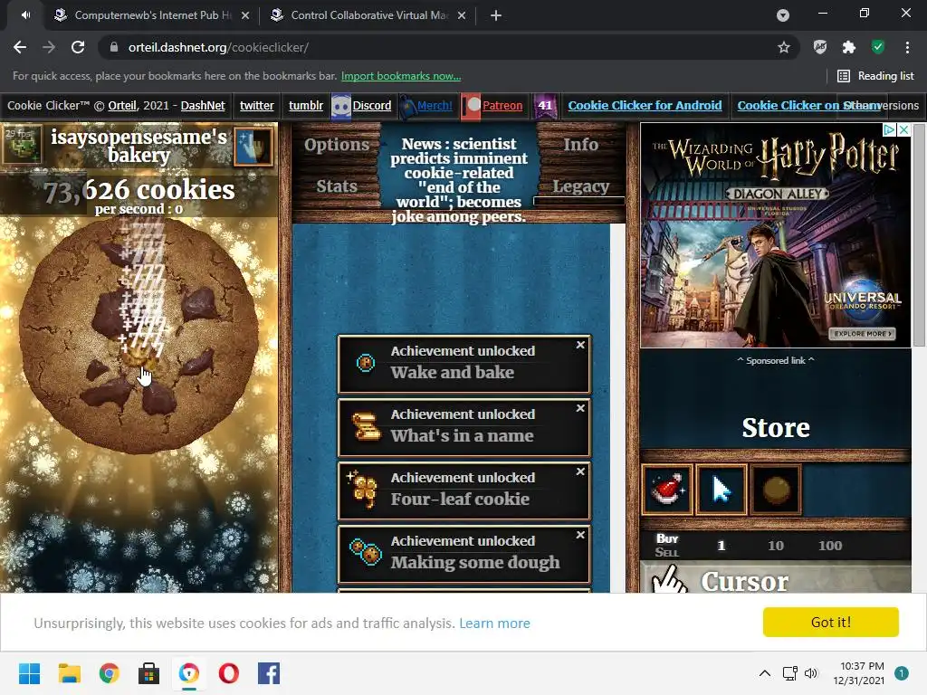The image size is (927, 695).
Task: Set purchase amount to 10
Action: click(x=776, y=546)
